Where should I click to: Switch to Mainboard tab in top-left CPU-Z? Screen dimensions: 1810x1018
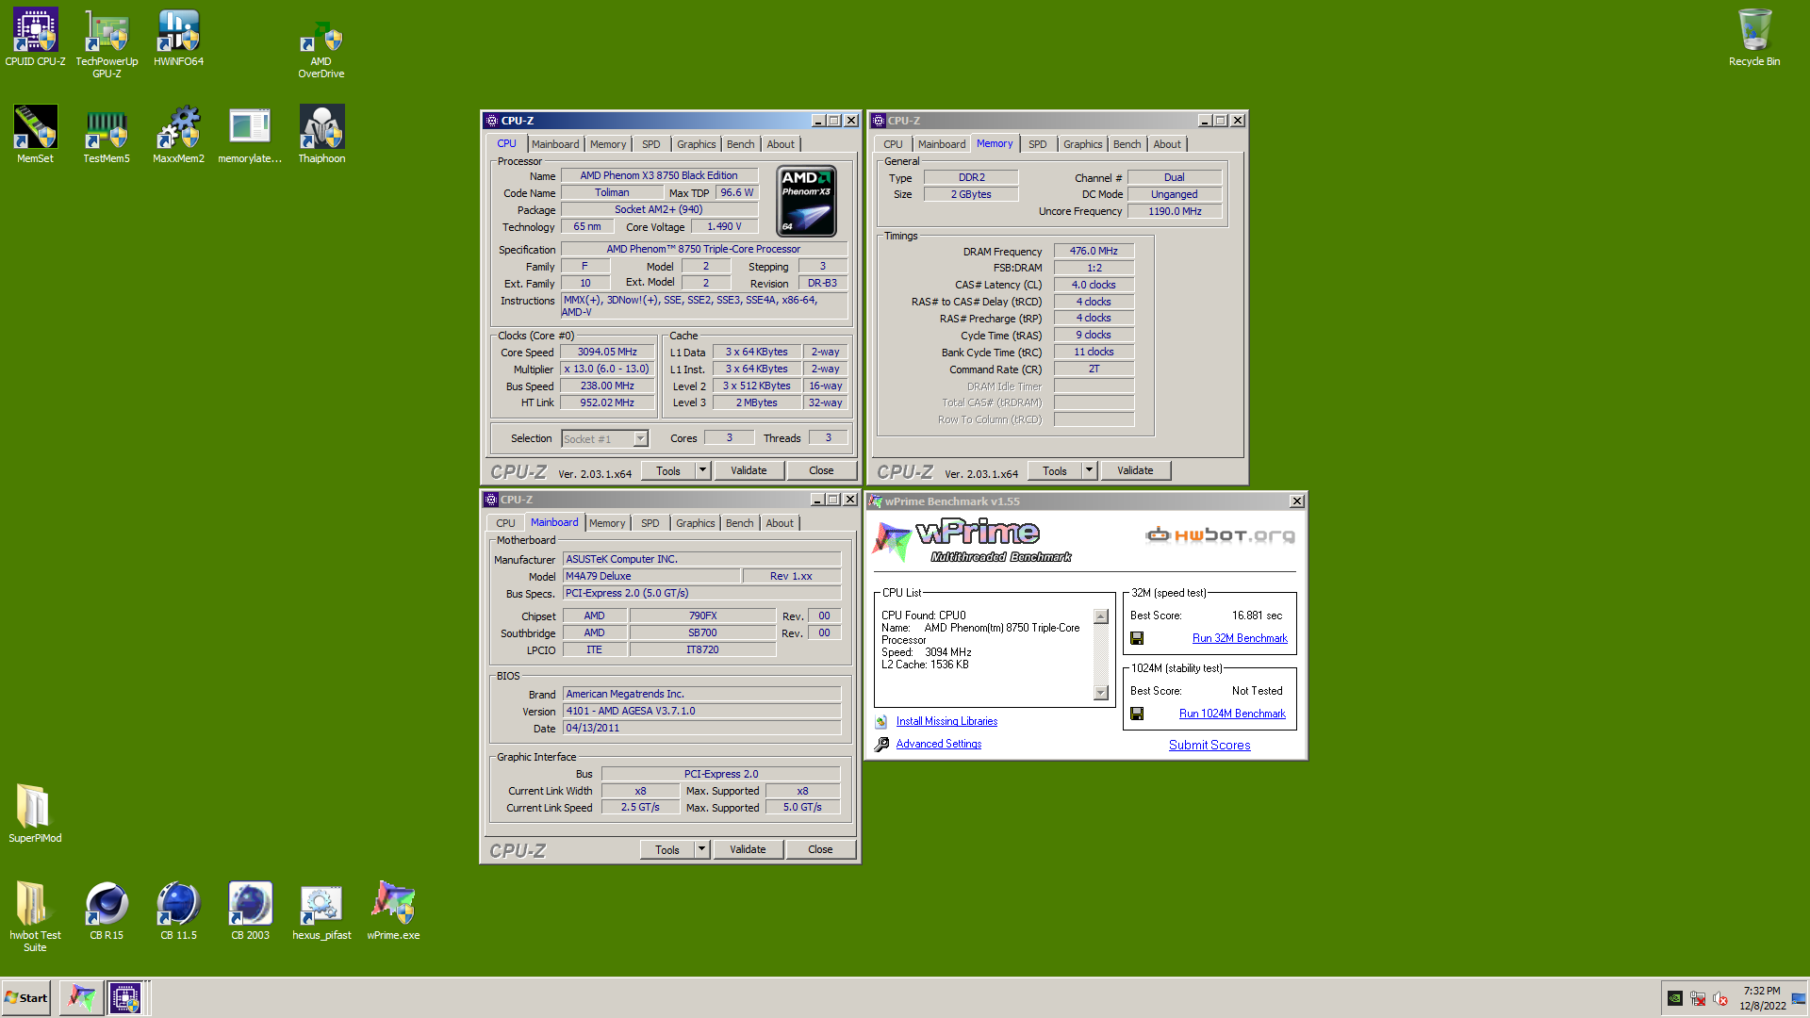[x=555, y=144]
